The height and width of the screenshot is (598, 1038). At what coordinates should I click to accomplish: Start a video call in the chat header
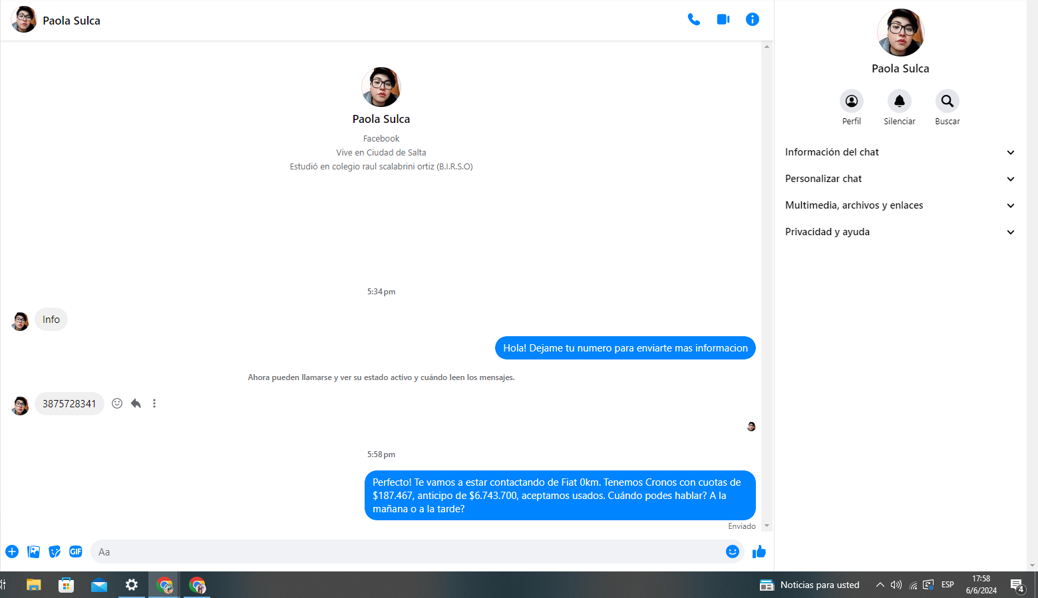pyautogui.click(x=723, y=20)
